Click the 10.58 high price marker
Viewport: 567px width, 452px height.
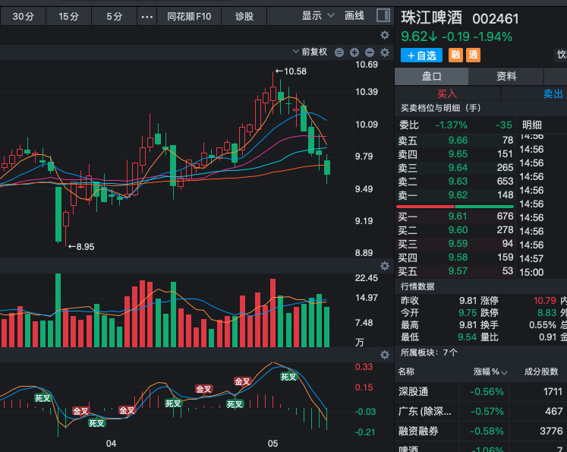point(291,71)
